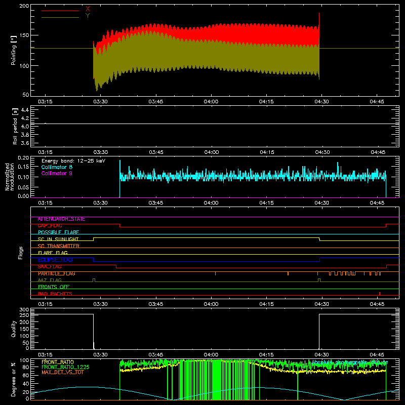Screen dimensions: 405x405
Task: Click the 250 tick on Quality axis
Action: tap(24, 315)
